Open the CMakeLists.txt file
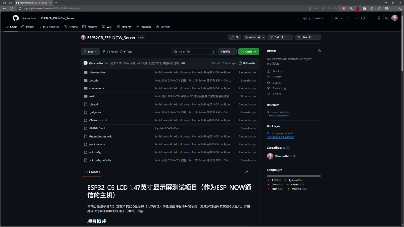404x227 pixels. (x=98, y=120)
